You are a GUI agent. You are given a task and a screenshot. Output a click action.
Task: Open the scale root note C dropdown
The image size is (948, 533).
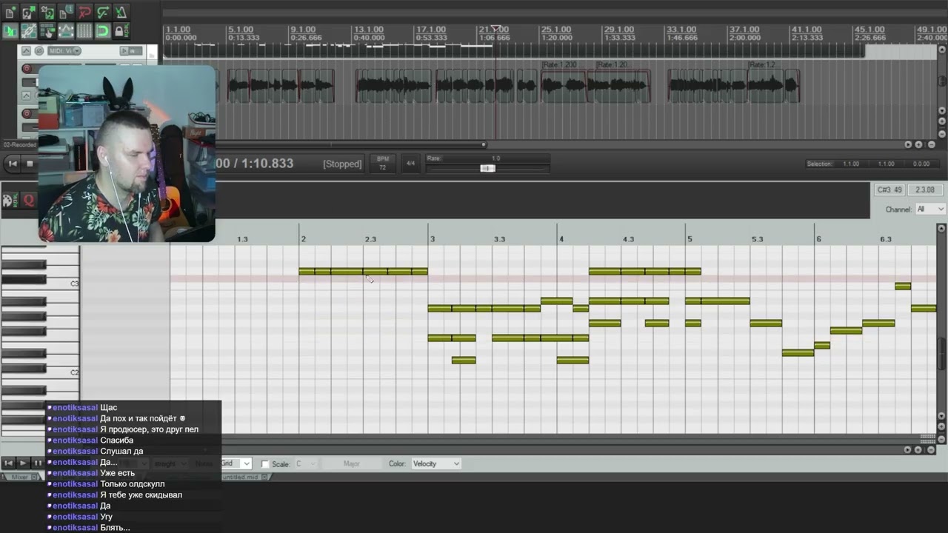coord(306,463)
